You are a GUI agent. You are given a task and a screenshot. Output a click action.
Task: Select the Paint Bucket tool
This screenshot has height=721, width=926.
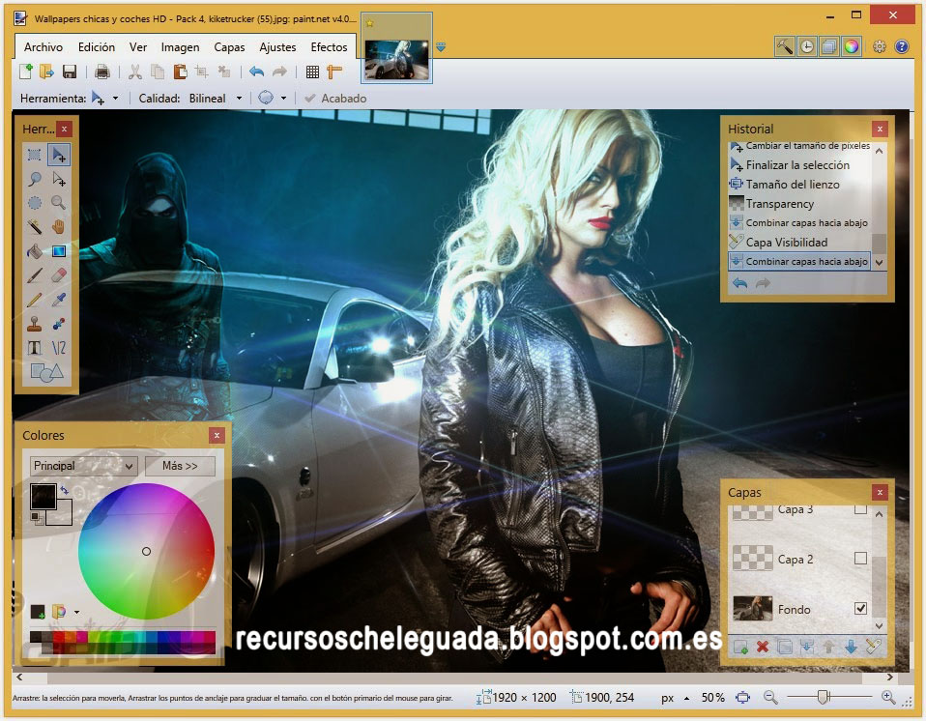coord(34,251)
